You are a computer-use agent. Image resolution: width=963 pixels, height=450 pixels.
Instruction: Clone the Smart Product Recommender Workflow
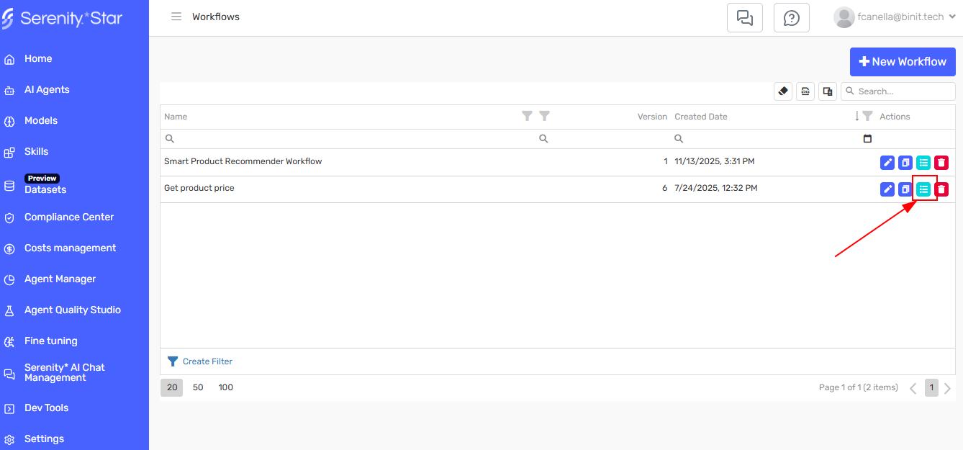coord(905,162)
